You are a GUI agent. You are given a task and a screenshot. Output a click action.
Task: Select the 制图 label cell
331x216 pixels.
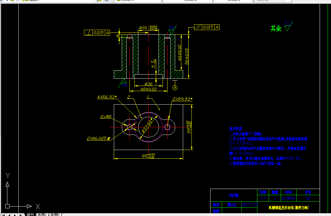[x=216, y=205]
